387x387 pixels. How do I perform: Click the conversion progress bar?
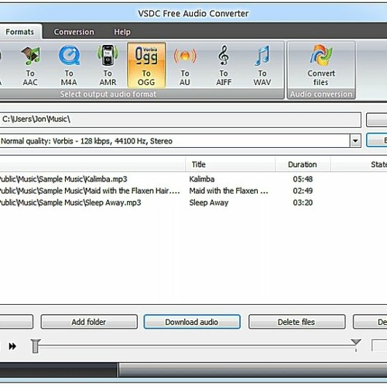pos(193,370)
